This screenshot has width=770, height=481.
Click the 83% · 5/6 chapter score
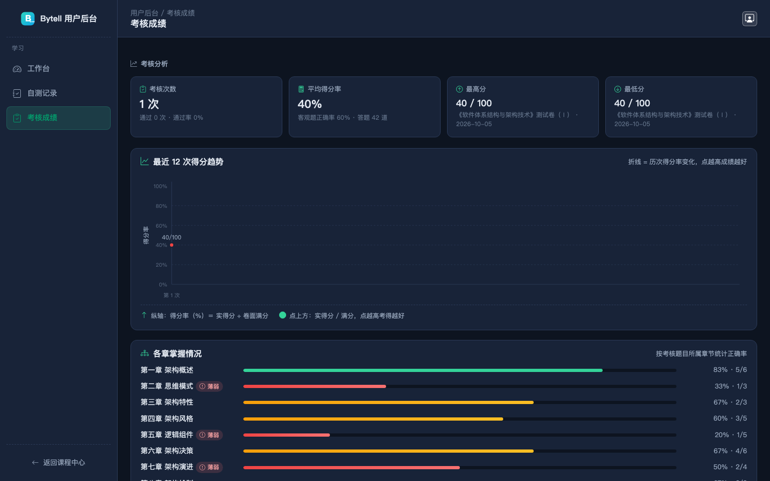click(730, 370)
